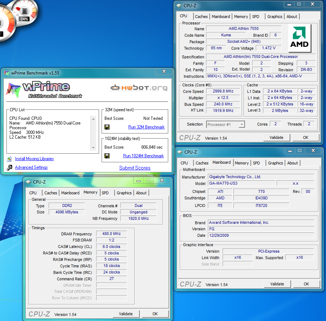Minimize the CPU-Z Memory window

point(139,181)
